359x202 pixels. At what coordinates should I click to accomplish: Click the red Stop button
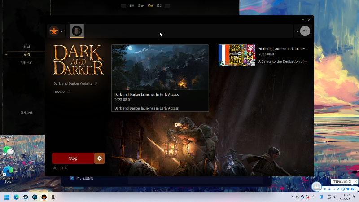click(73, 158)
